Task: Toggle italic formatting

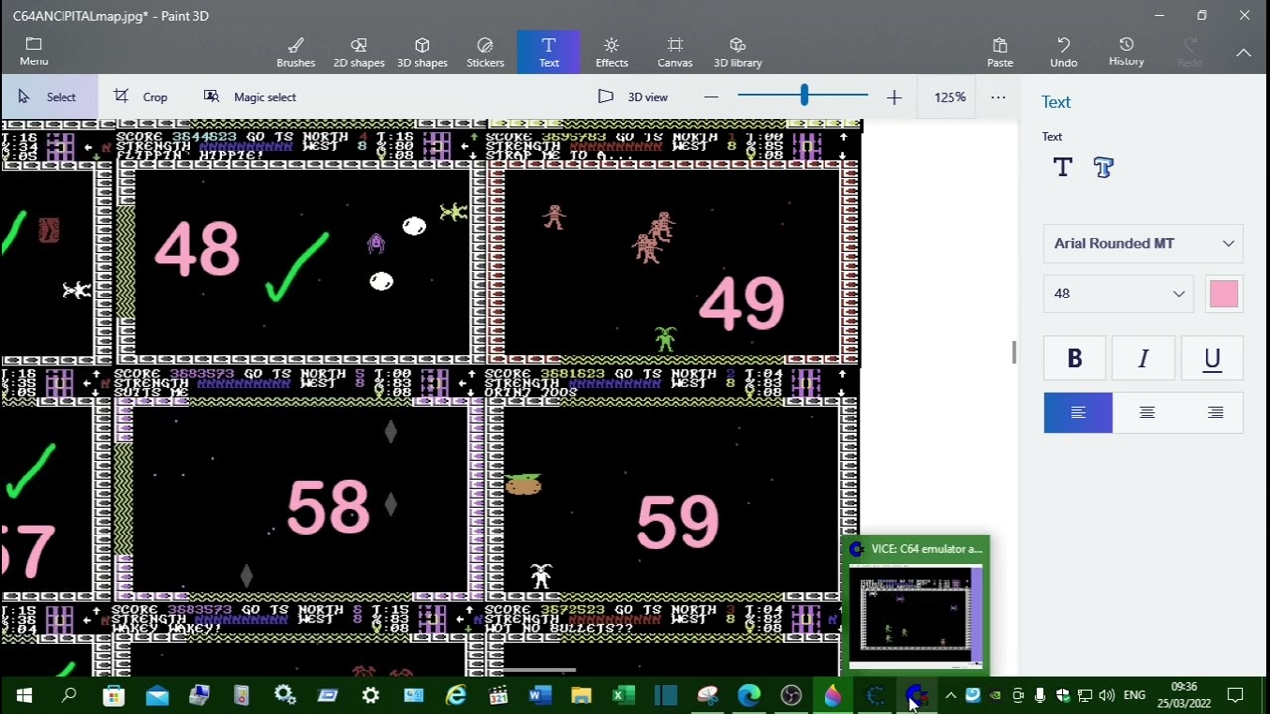Action: (x=1143, y=359)
